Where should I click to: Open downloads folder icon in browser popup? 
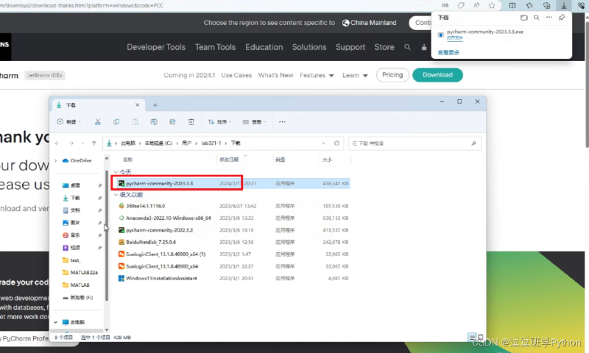pyautogui.click(x=523, y=18)
